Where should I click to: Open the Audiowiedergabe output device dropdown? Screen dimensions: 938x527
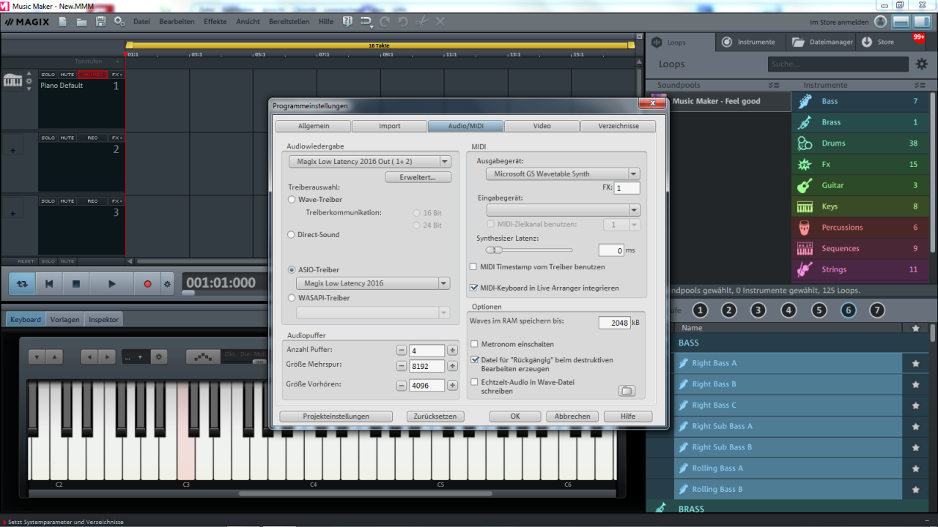tap(369, 162)
